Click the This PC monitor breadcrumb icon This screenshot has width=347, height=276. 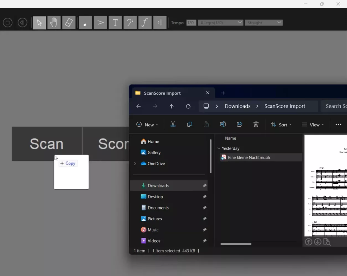(x=206, y=106)
